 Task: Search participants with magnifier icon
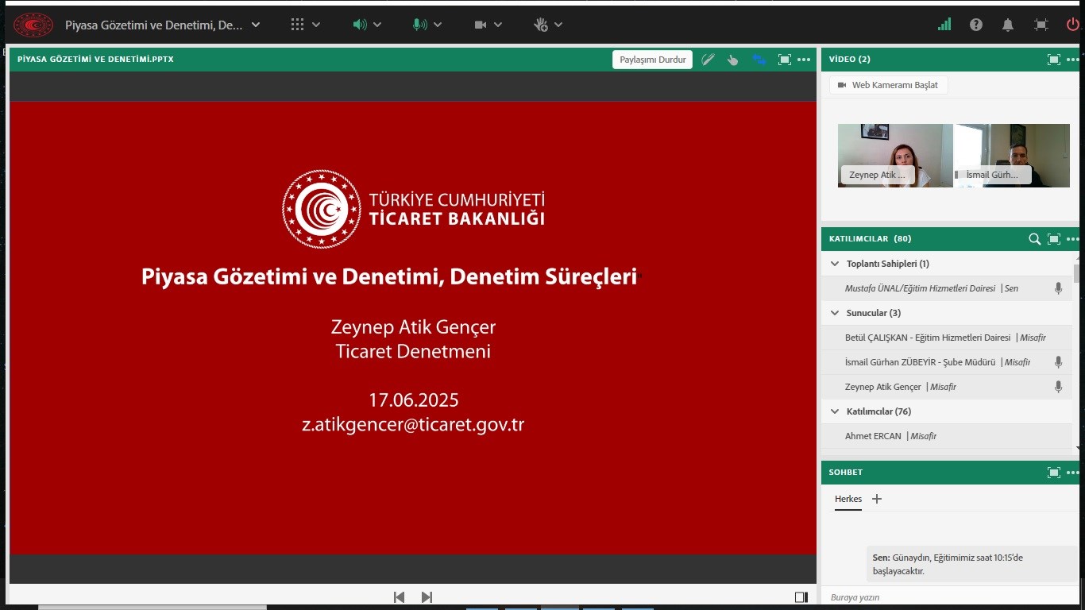pos(1034,239)
